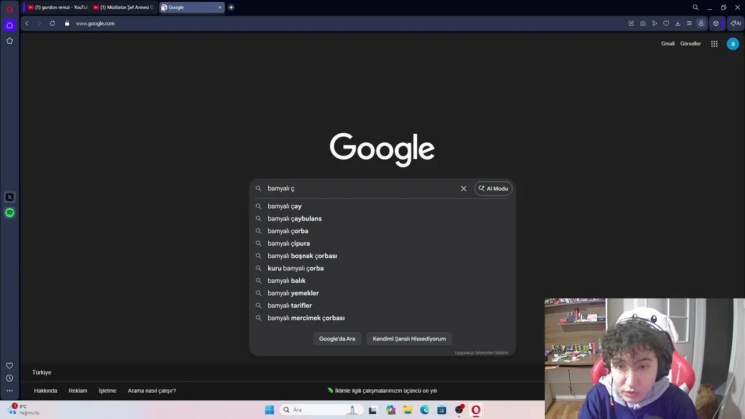Viewport: 745px width, 419px height.
Task: Open extensions cube icon
Action: coord(716,23)
